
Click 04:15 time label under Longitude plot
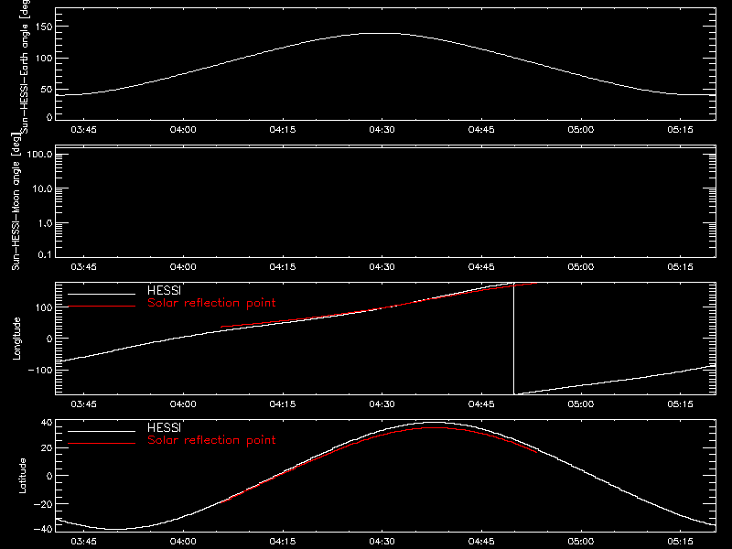click(x=283, y=404)
